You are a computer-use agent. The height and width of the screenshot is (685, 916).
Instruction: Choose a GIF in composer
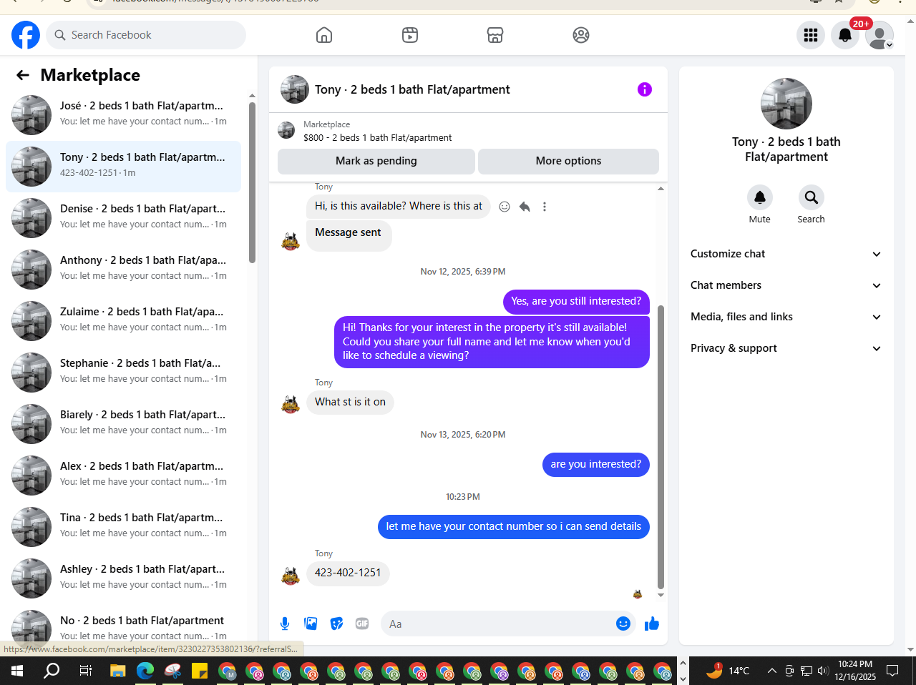(x=362, y=624)
